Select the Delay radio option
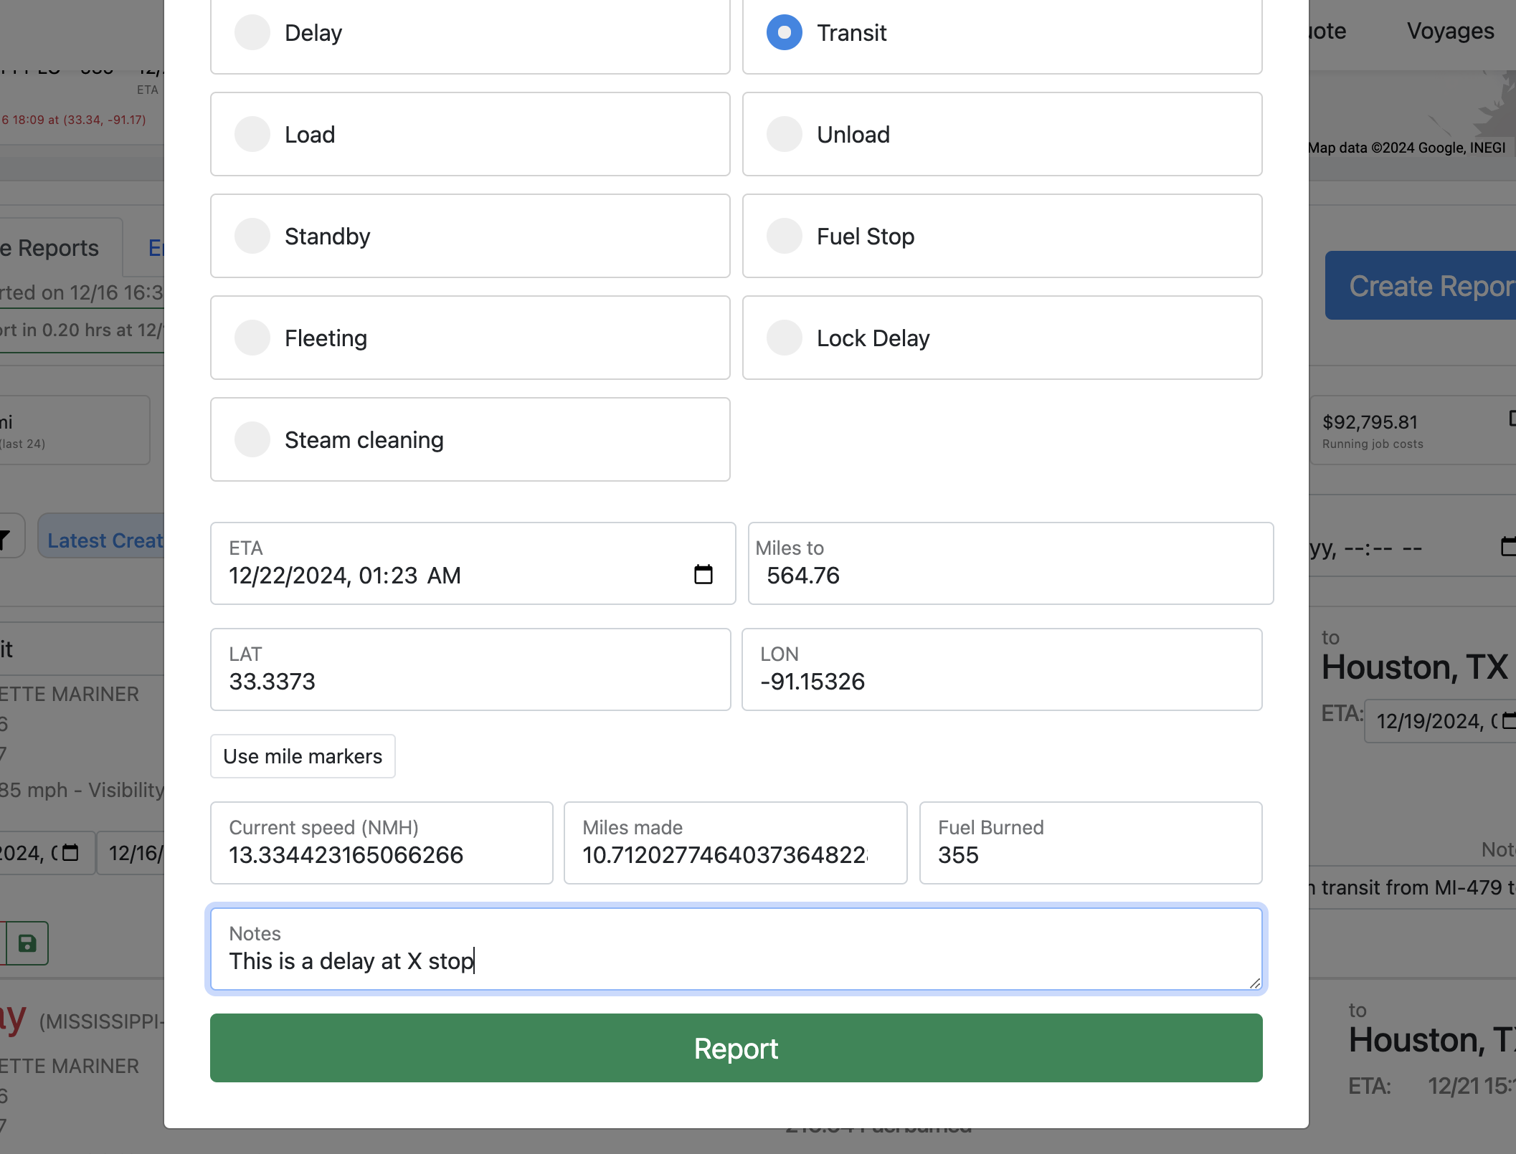1516x1154 pixels. tap(252, 33)
